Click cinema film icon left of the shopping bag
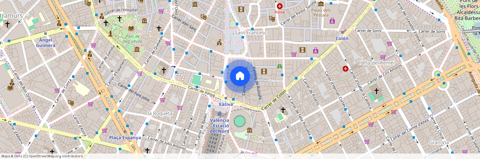 (x=302, y=50)
